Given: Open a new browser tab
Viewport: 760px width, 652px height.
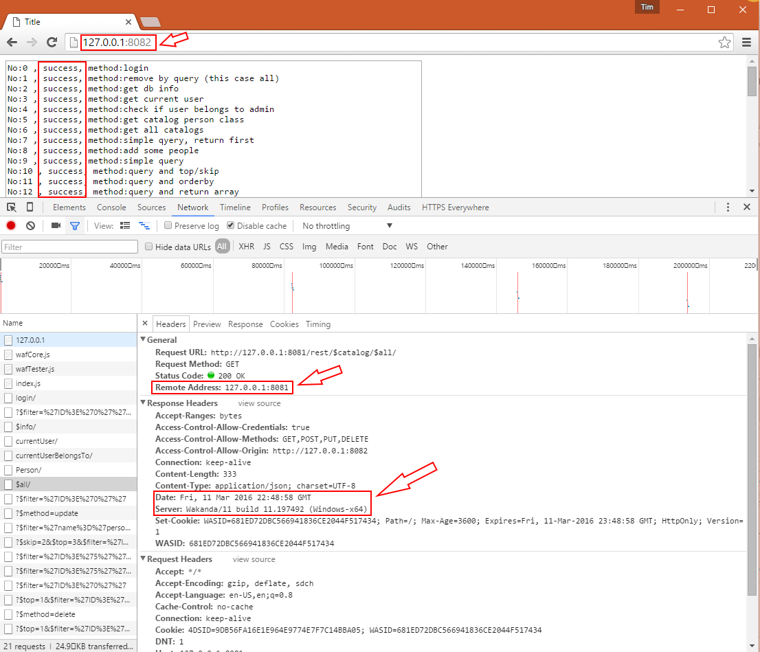Looking at the screenshot, I should click(150, 22).
